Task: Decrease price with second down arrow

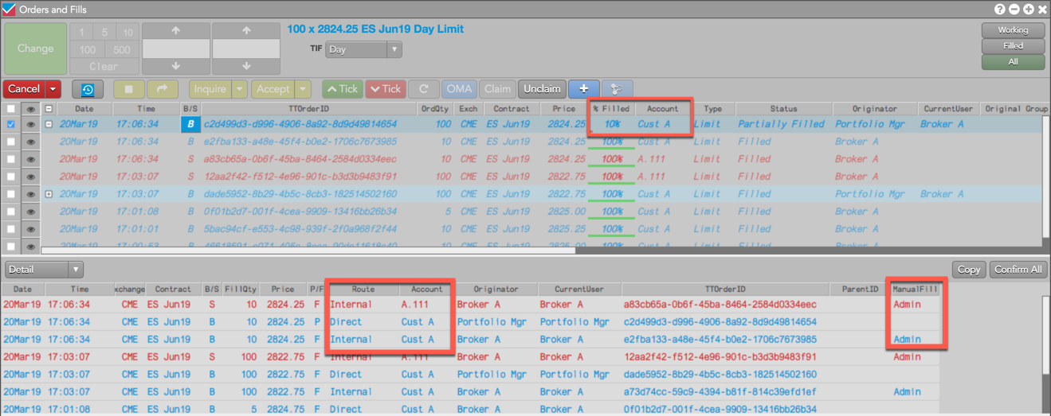Action: 245,66
